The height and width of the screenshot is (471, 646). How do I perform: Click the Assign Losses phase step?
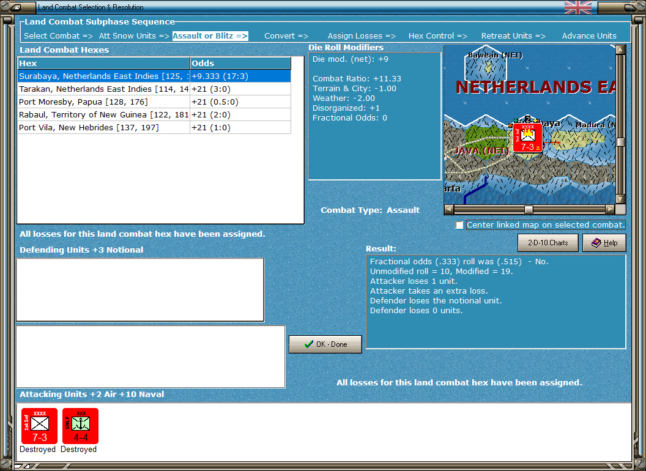[362, 36]
